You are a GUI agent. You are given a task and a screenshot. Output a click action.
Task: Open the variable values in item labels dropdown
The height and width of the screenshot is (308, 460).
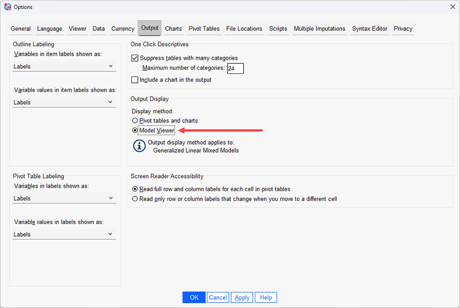point(64,102)
